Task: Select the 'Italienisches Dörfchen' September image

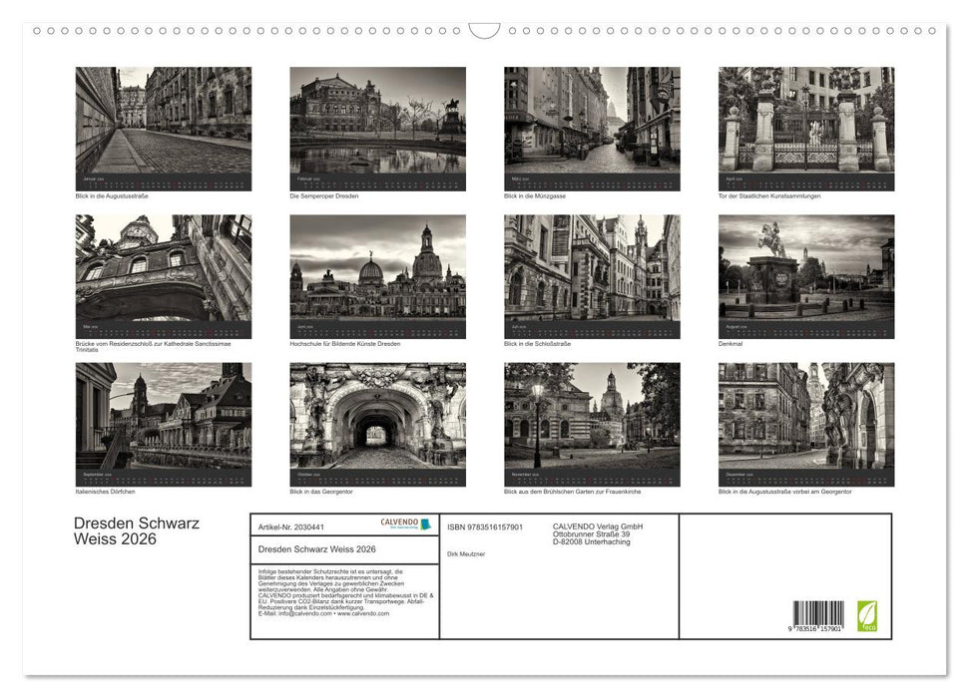Action: click(161, 424)
